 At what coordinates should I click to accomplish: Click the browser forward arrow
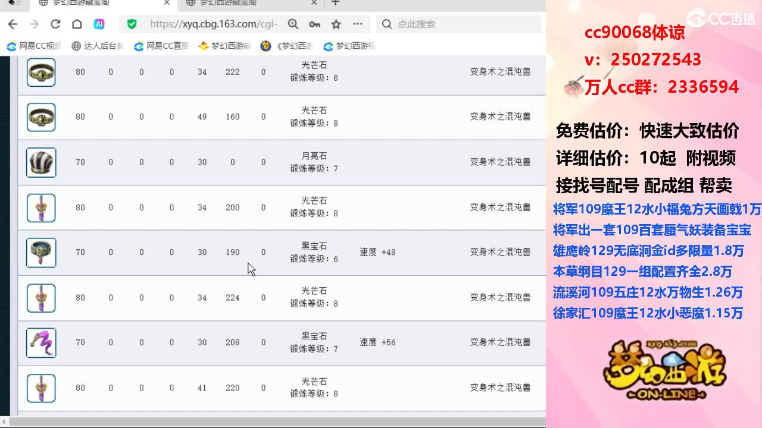click(x=34, y=24)
